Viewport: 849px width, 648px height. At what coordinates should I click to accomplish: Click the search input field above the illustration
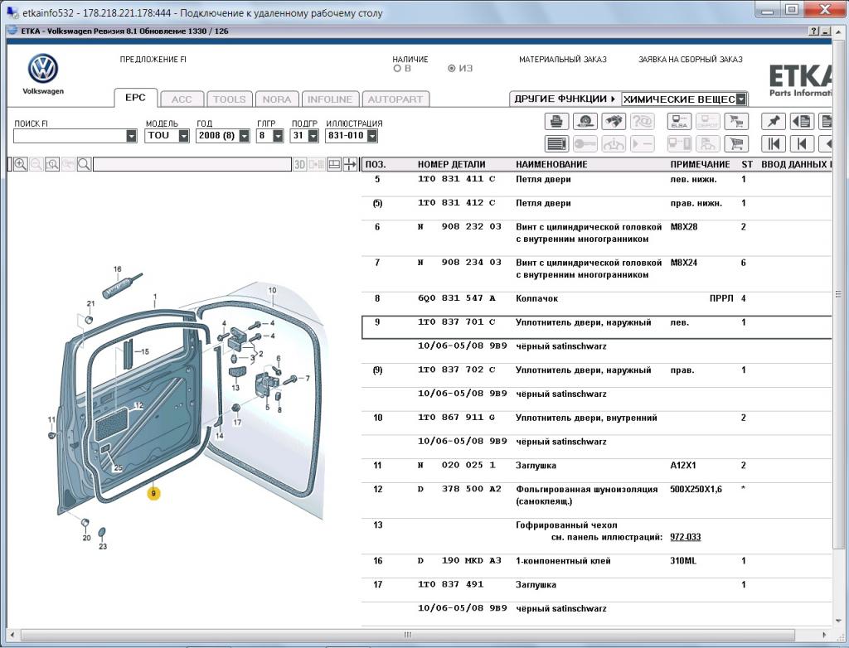[x=192, y=164]
